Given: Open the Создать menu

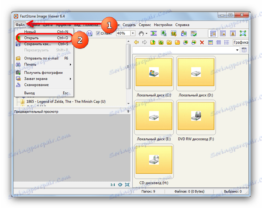Looking at the screenshot, I should (x=129, y=25).
